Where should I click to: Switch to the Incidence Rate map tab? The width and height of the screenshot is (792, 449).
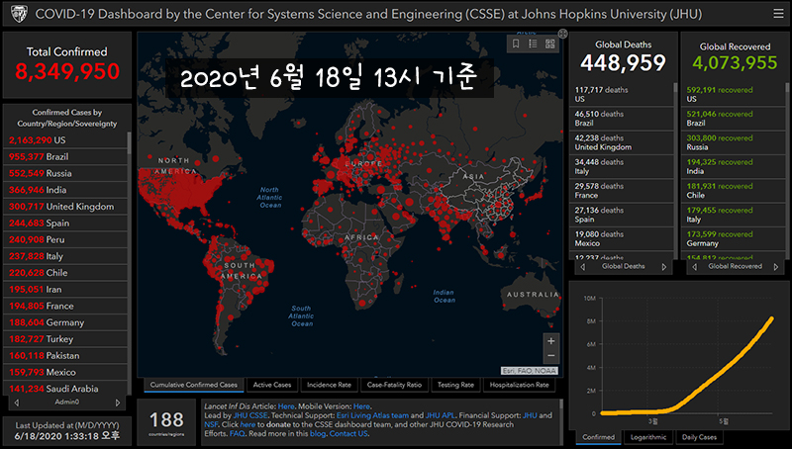click(x=329, y=385)
